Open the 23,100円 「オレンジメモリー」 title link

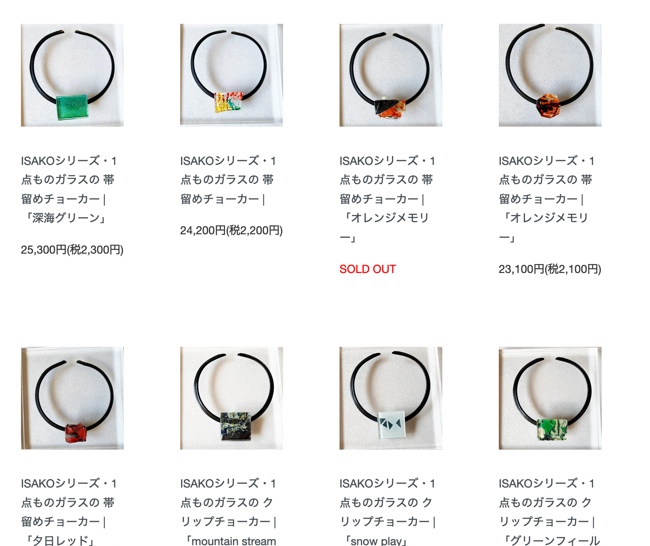coord(547,199)
